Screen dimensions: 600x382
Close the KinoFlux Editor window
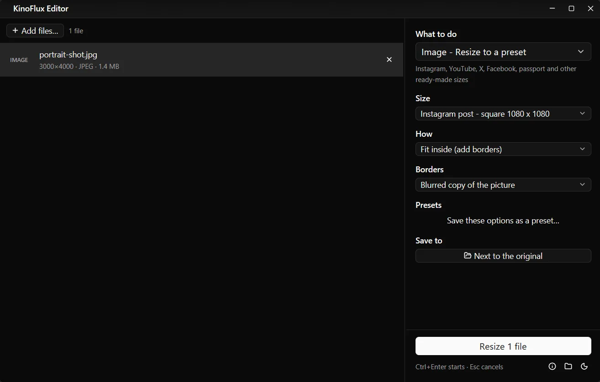[x=590, y=9]
